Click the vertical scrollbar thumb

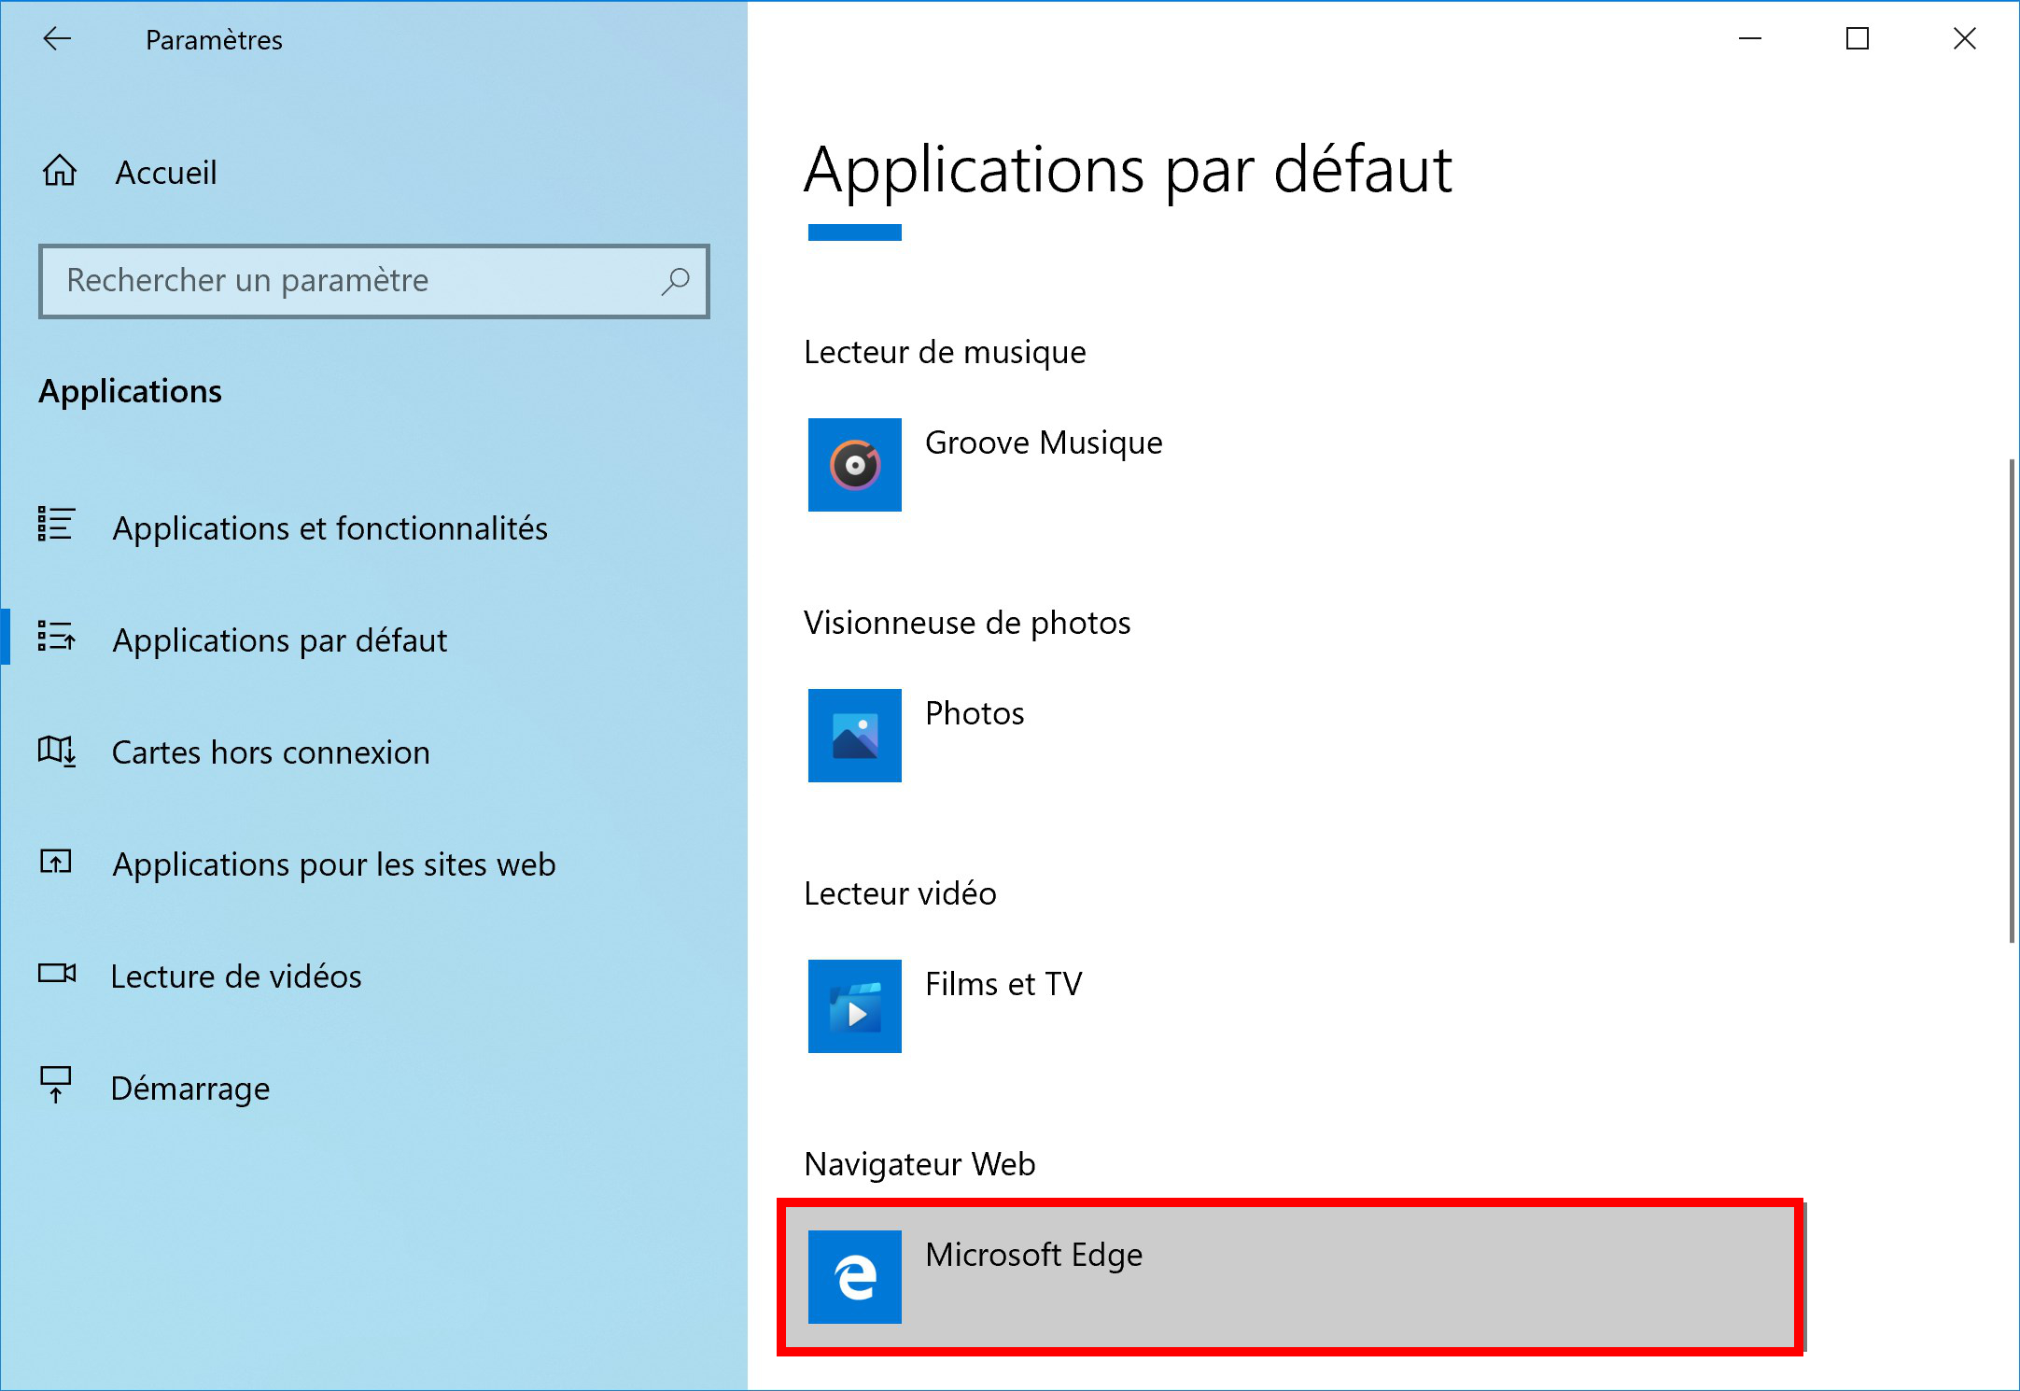pyautogui.click(x=2012, y=700)
